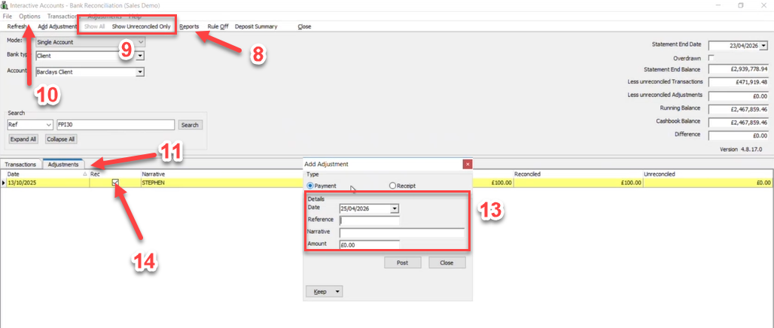This screenshot has height=328, width=774.
Task: Open the File menu
Action: [x=7, y=17]
